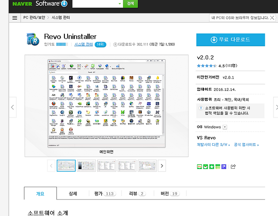Select the second screenshot thumbnail
Image resolution: width=278 pixels, height=216 pixels.
[86, 166]
